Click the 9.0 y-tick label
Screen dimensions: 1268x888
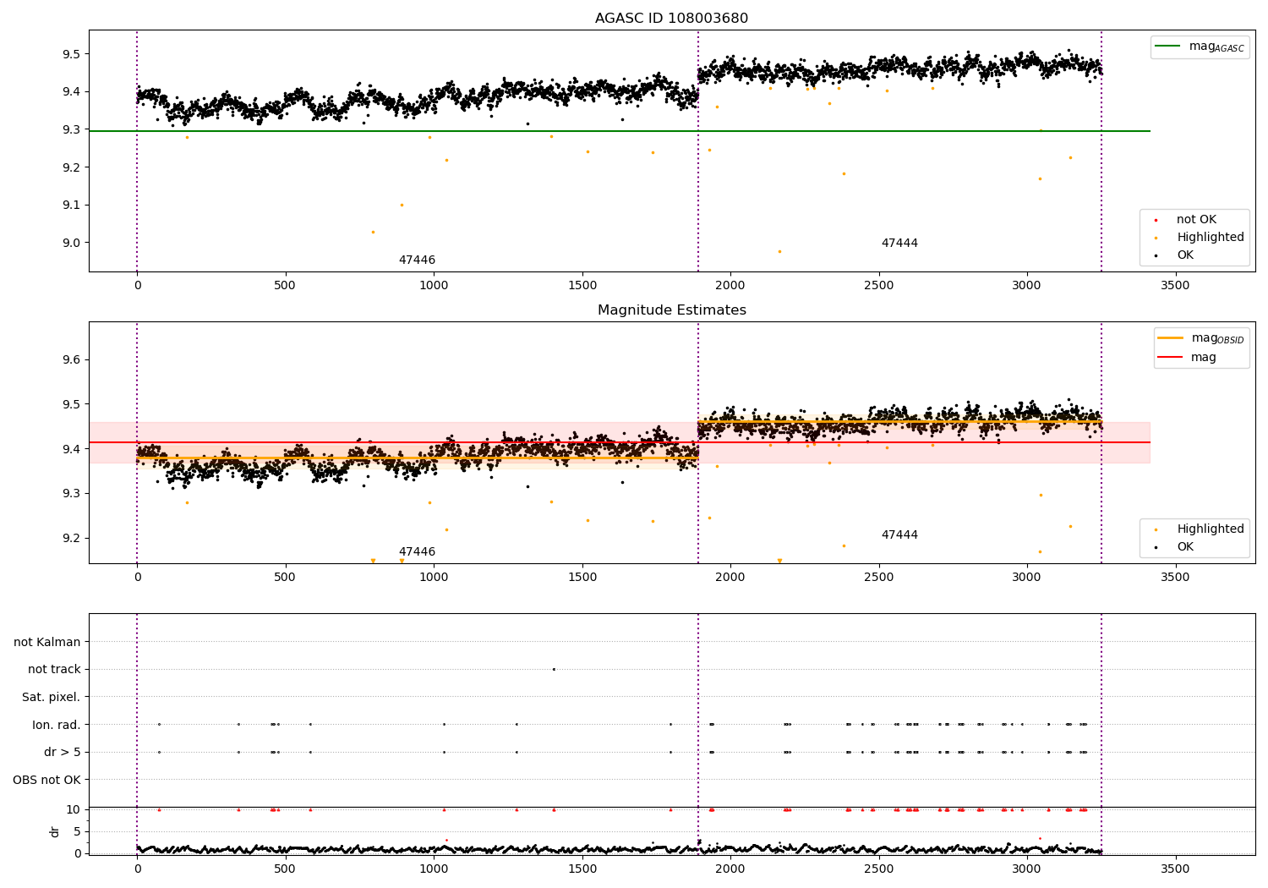tap(71, 243)
